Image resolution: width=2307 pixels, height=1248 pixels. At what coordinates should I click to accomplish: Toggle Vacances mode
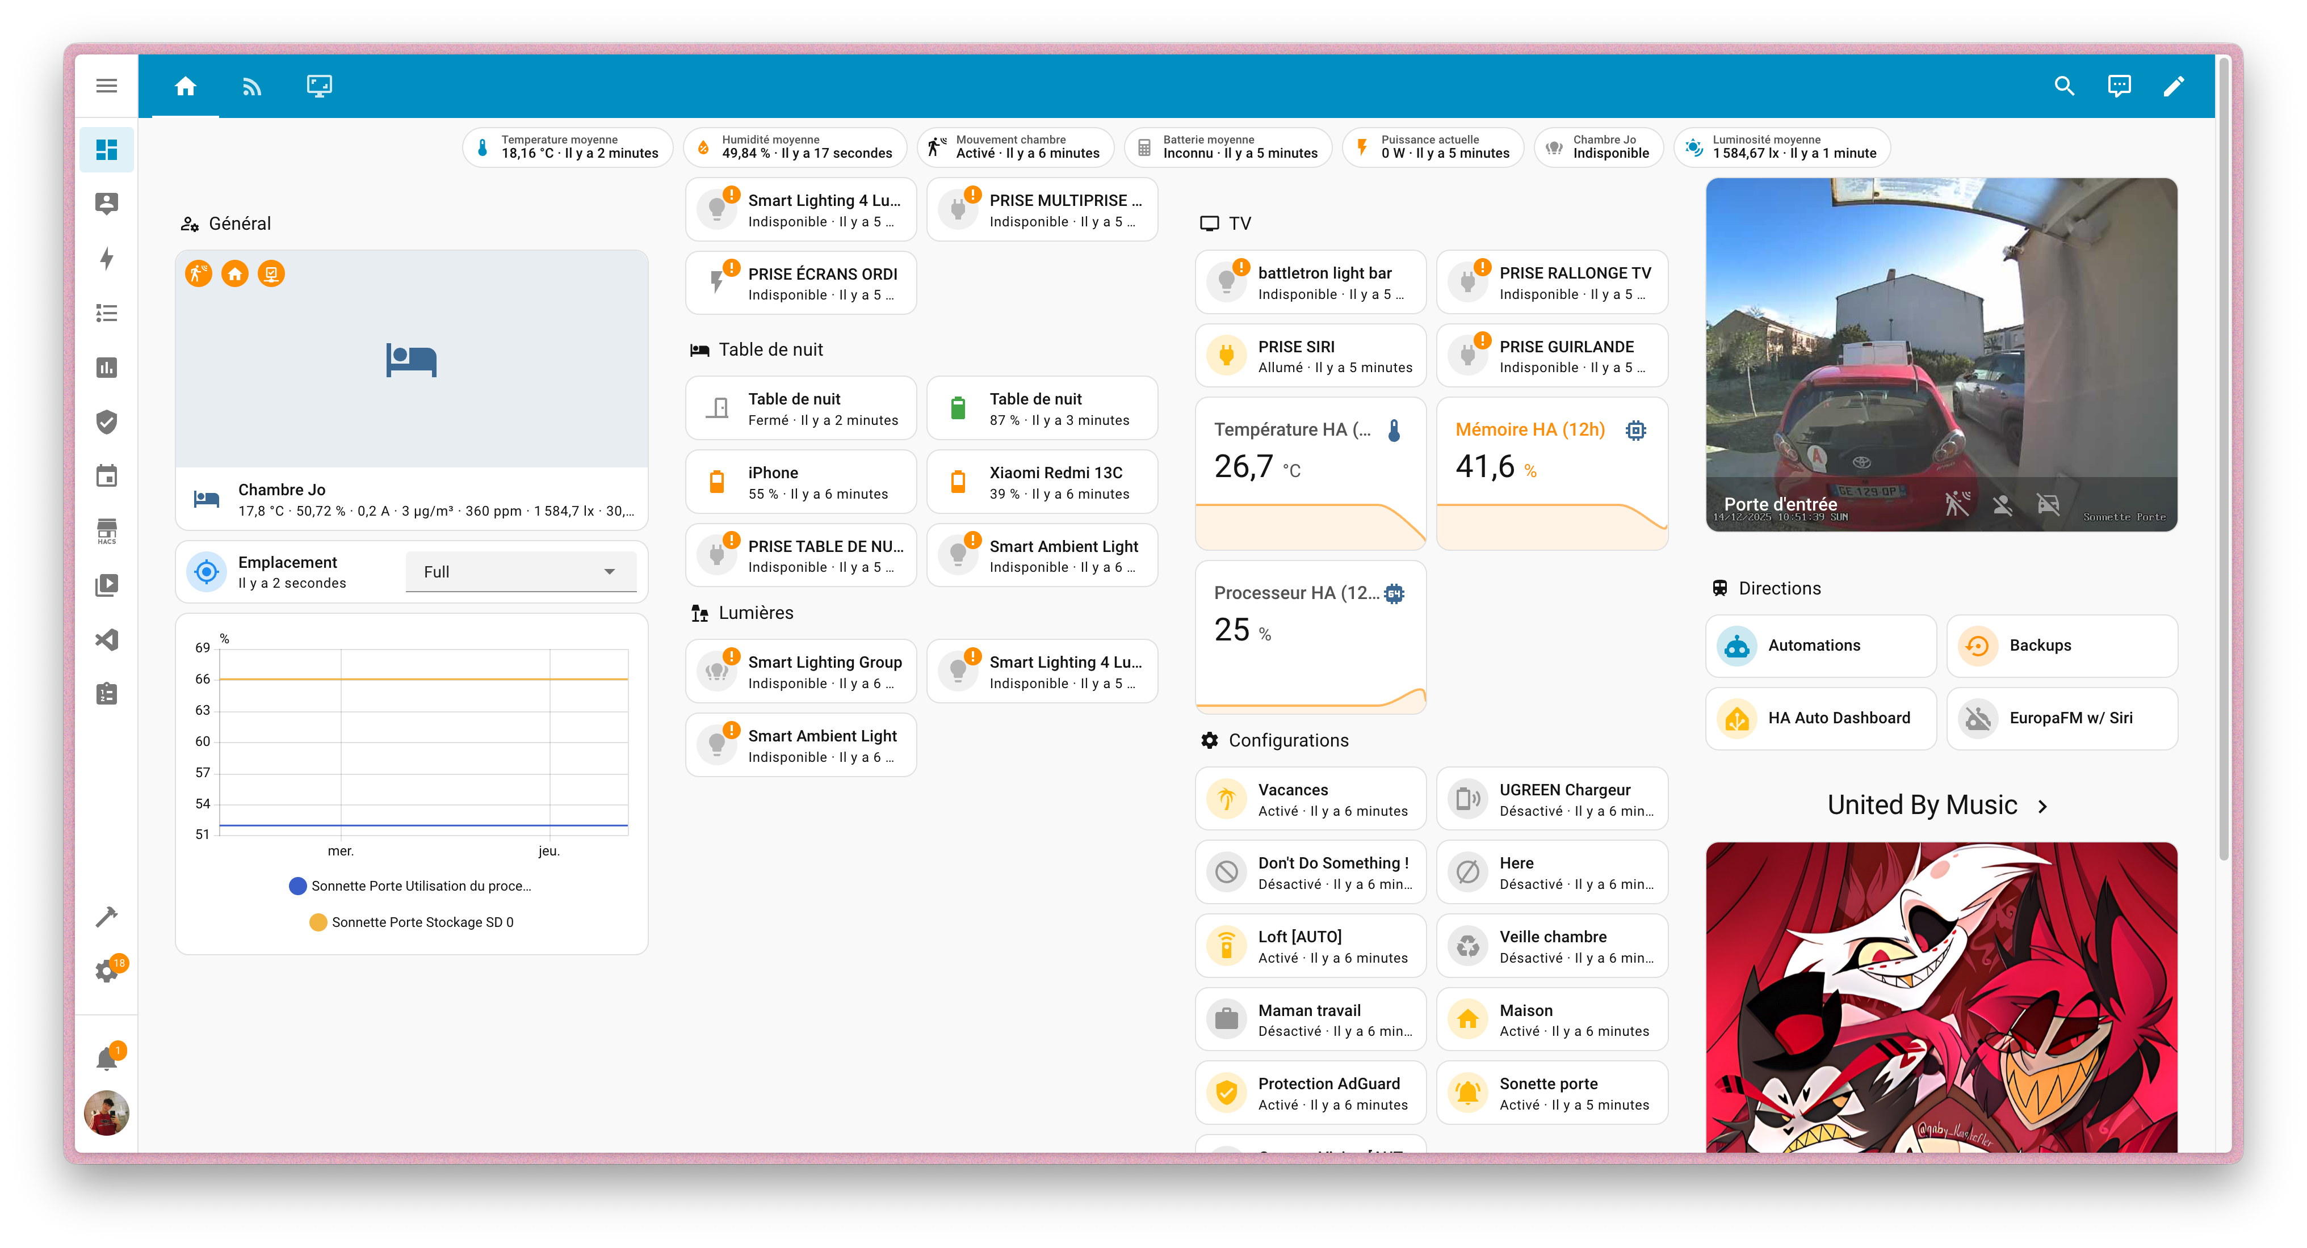pyautogui.click(x=1310, y=799)
